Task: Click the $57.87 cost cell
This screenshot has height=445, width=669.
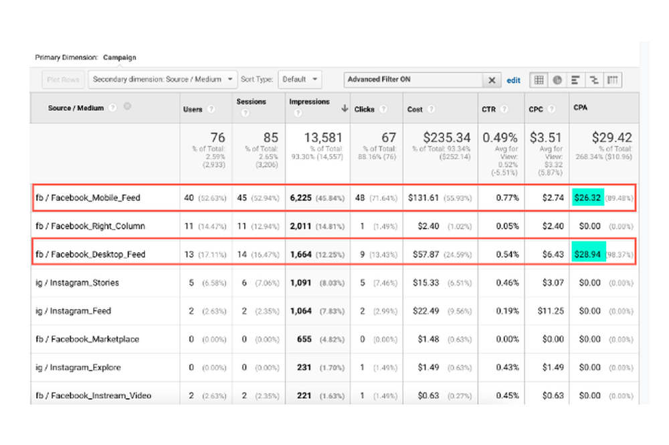Action: click(x=425, y=254)
